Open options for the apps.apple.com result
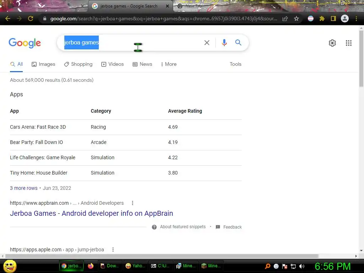This screenshot has height=273, width=364. [x=113, y=250]
